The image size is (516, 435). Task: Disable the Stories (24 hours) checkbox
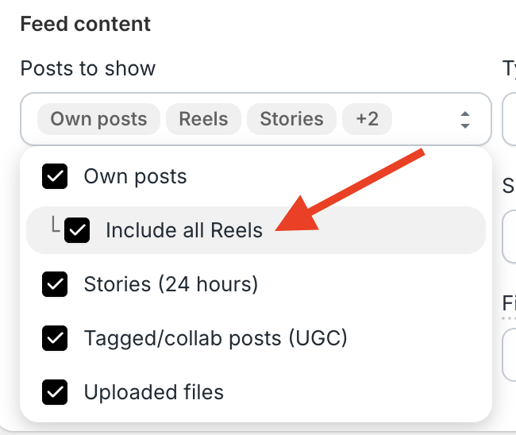(x=55, y=283)
